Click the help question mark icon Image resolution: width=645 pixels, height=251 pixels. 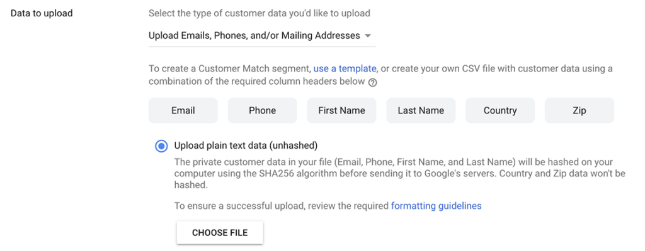(373, 82)
